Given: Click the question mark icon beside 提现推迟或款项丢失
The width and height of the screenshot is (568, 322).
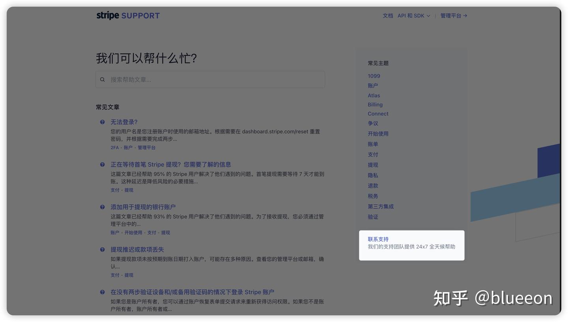Looking at the screenshot, I should click(x=103, y=249).
